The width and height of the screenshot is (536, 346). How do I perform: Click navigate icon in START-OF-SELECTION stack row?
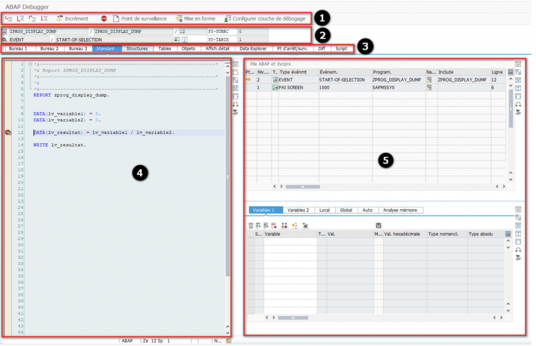(x=429, y=80)
